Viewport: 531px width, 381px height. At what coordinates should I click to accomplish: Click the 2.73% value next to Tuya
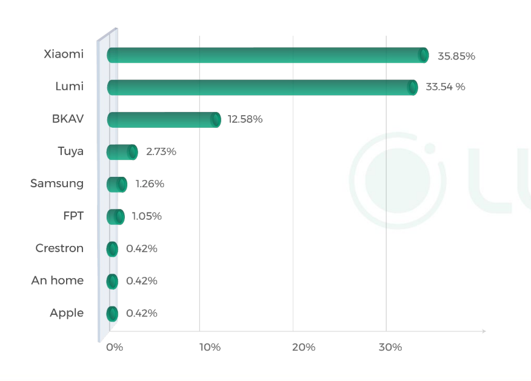[161, 151]
